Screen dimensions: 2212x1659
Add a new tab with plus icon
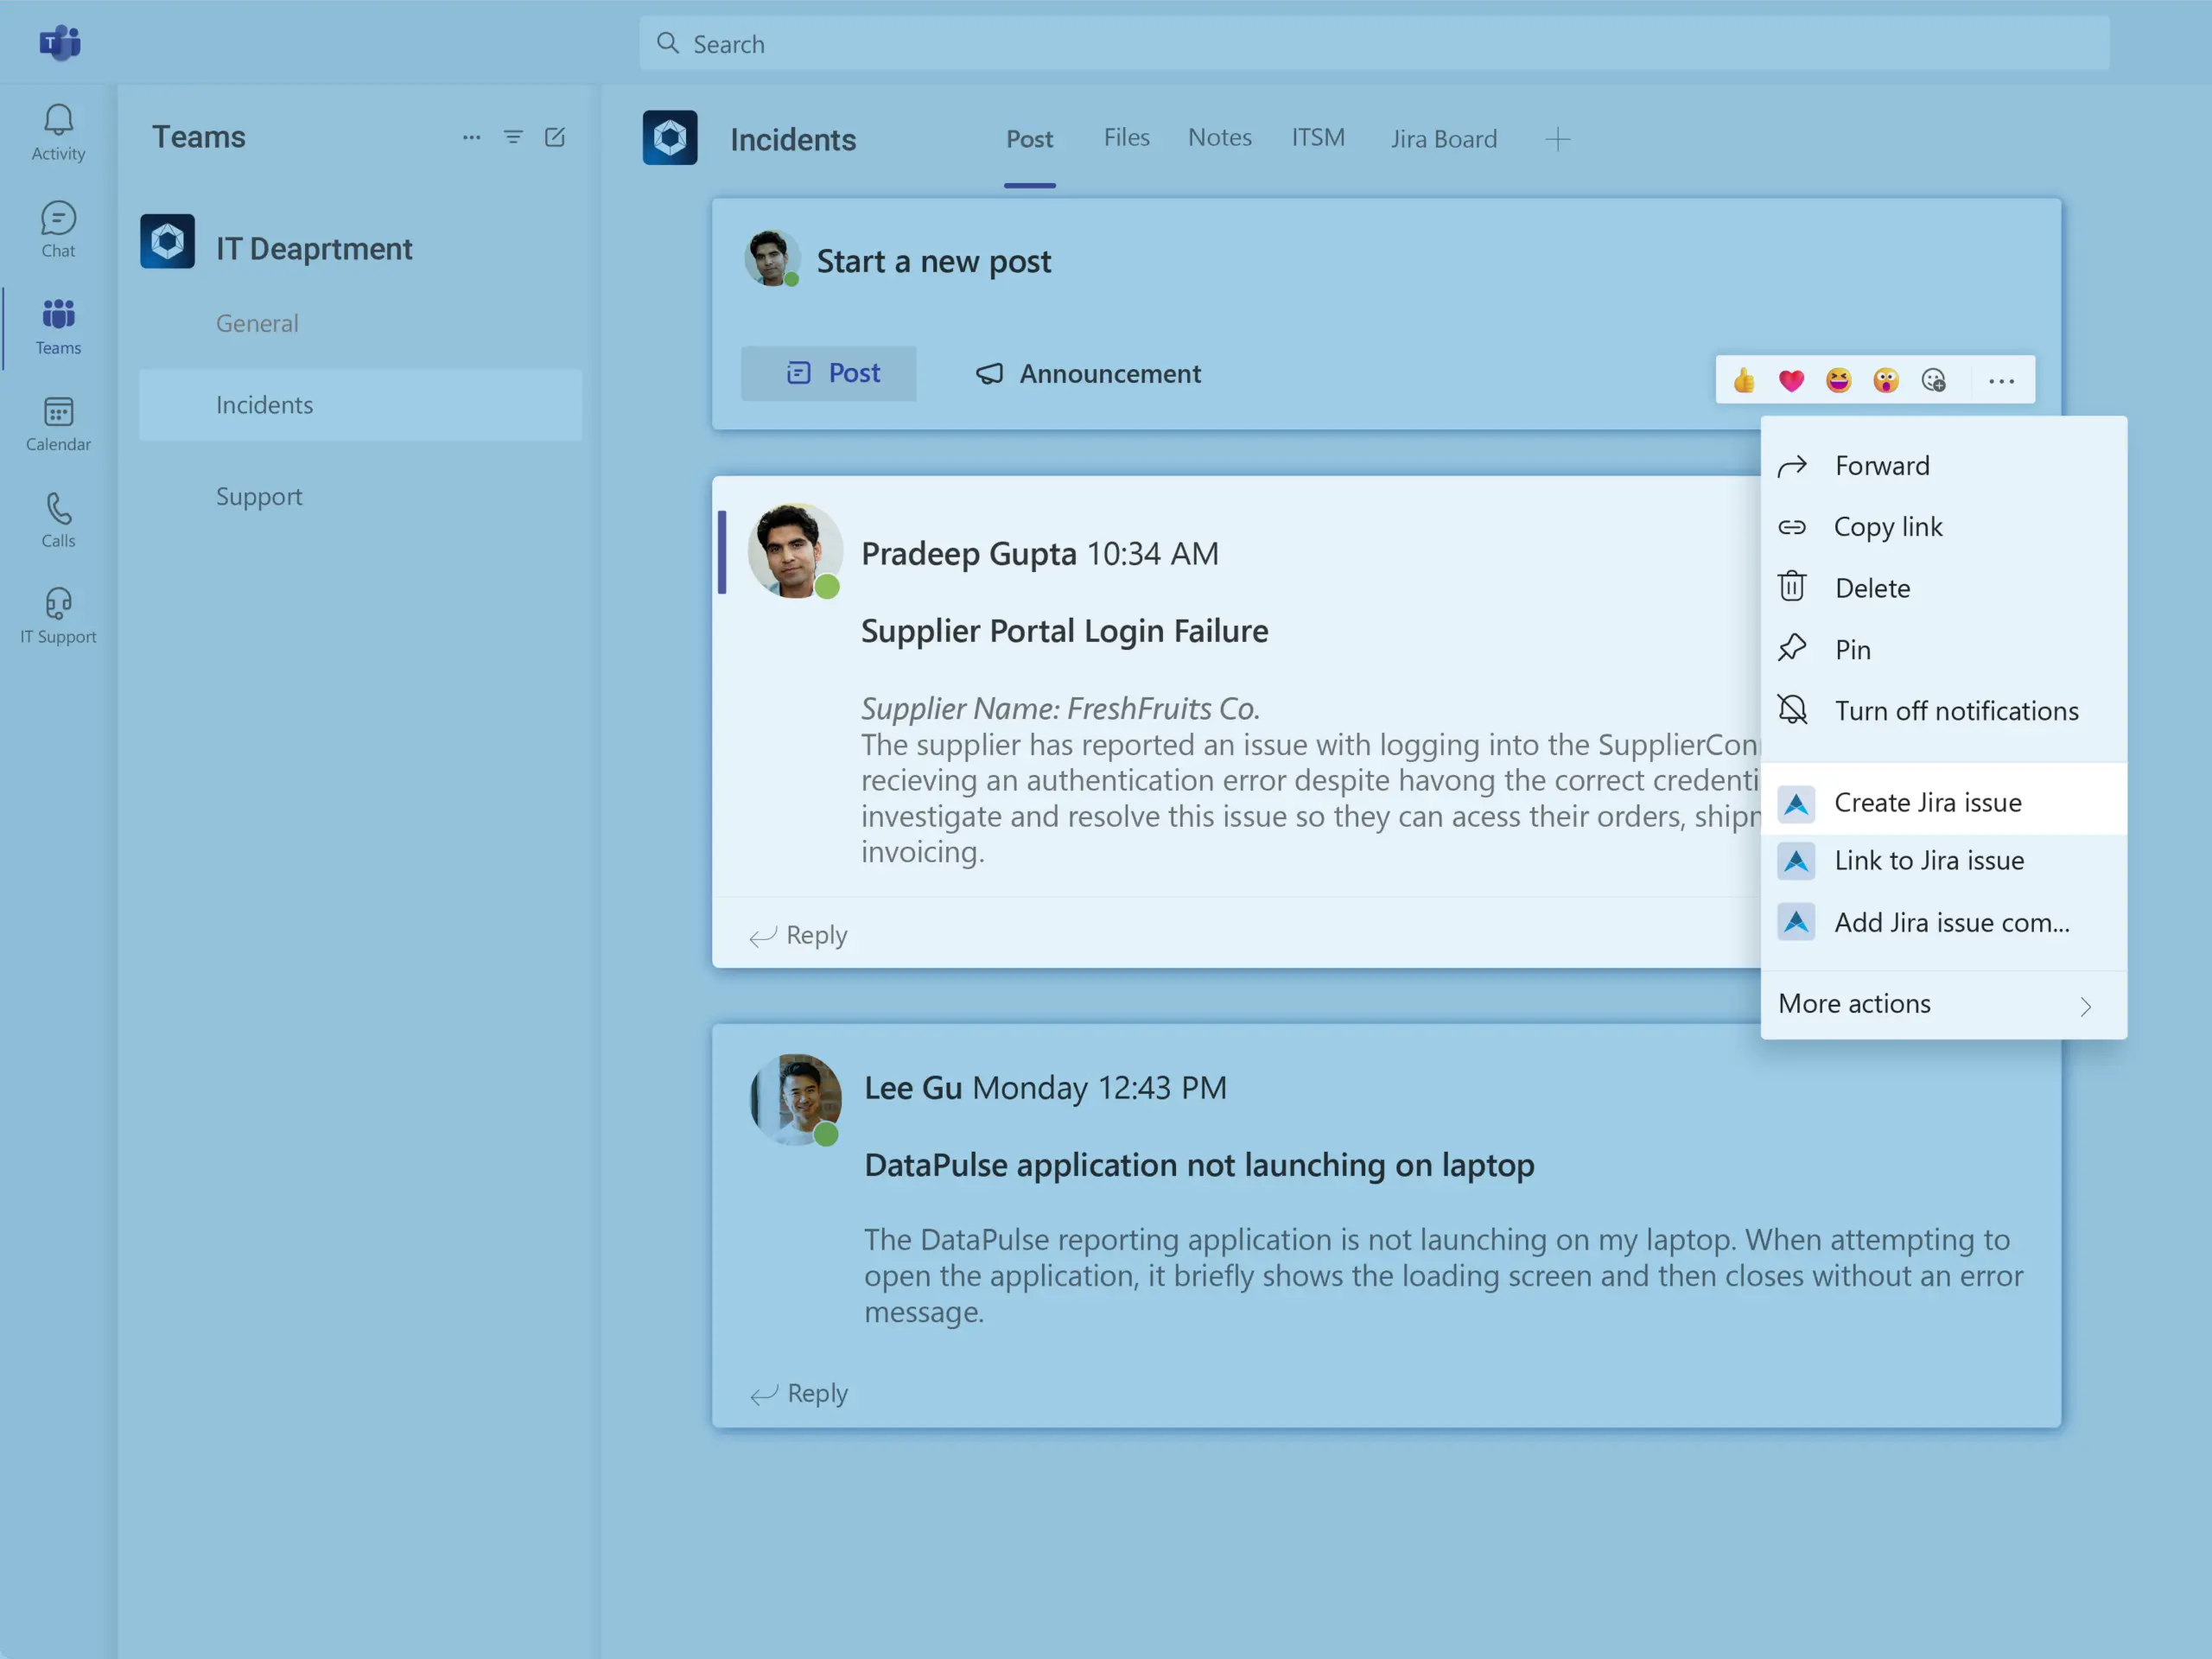pyautogui.click(x=1558, y=139)
